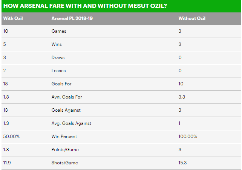Click the 'With Ozil' column header

point(13,18)
